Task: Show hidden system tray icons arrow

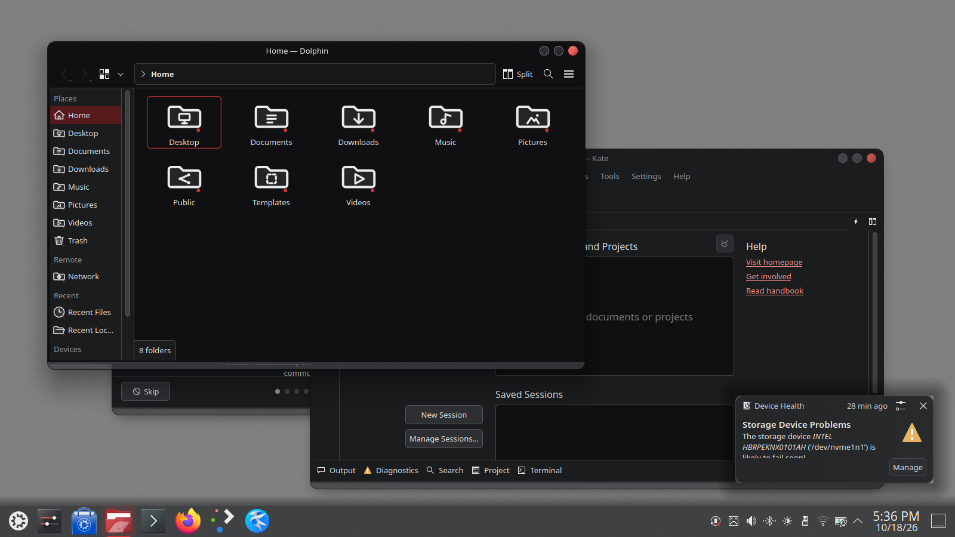Action: pyautogui.click(x=858, y=521)
